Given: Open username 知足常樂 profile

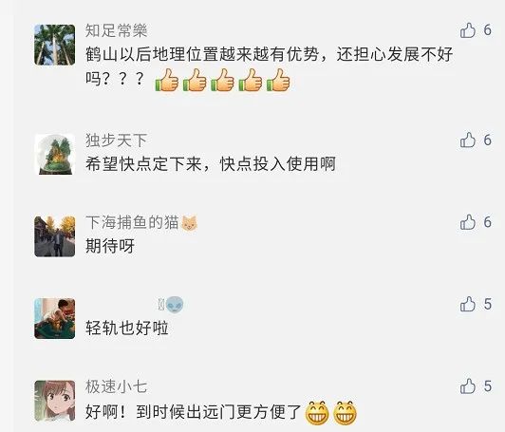Looking at the screenshot, I should tap(116, 30).
